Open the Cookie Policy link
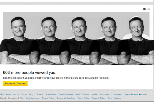The height and width of the screenshot is (102, 154). [83, 98]
